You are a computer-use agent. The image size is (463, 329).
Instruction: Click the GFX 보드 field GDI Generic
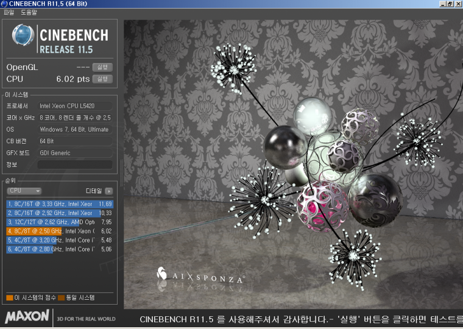click(x=75, y=153)
